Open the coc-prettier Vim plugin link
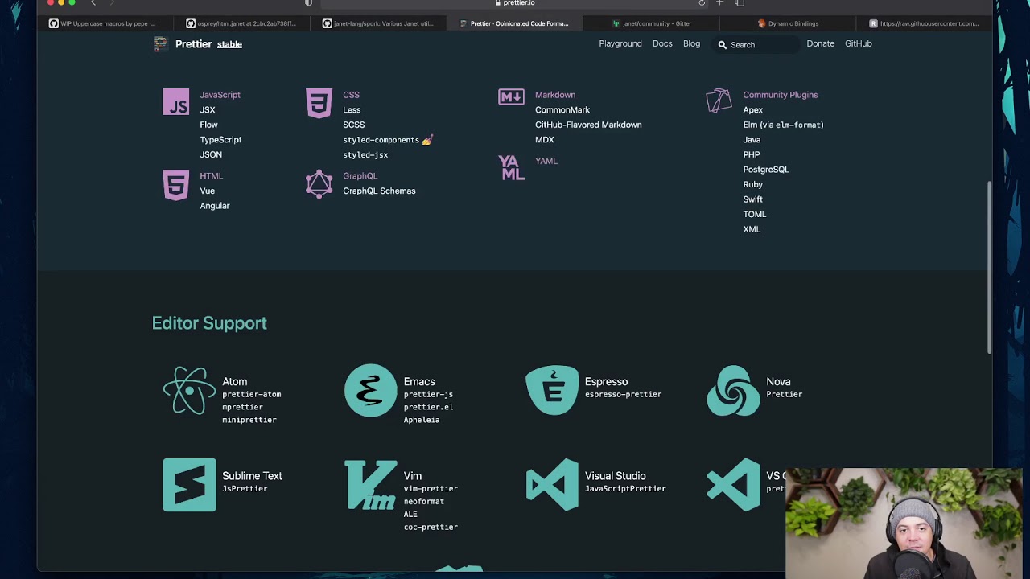This screenshot has height=579, width=1030. 431,527
